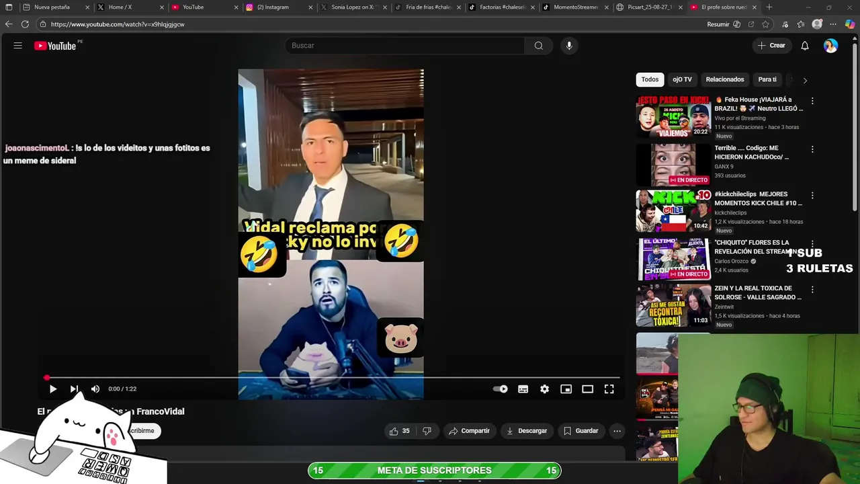Toggle subtitles in the player
Image resolution: width=860 pixels, height=484 pixels.
click(x=523, y=389)
